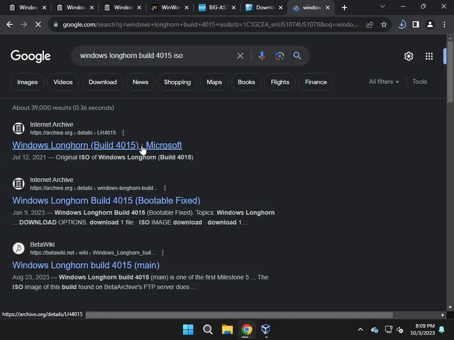Click the muted volume tray icon
Screen dimensions: 454x340
coord(400,329)
